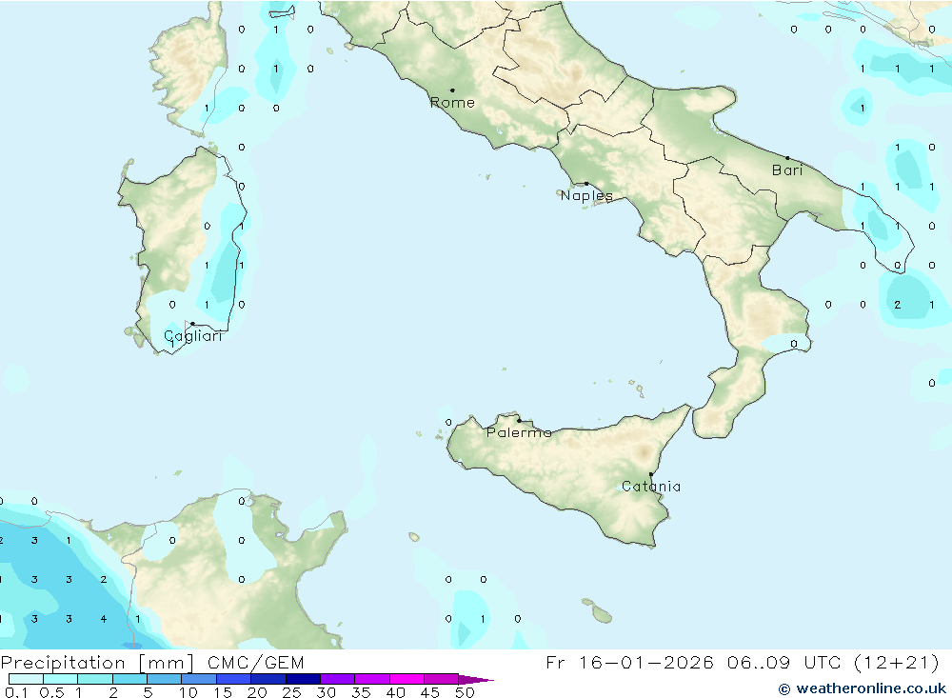Viewport: 952px width, 698px height.
Task: Click the legend scale label 35
Action: 361,692
